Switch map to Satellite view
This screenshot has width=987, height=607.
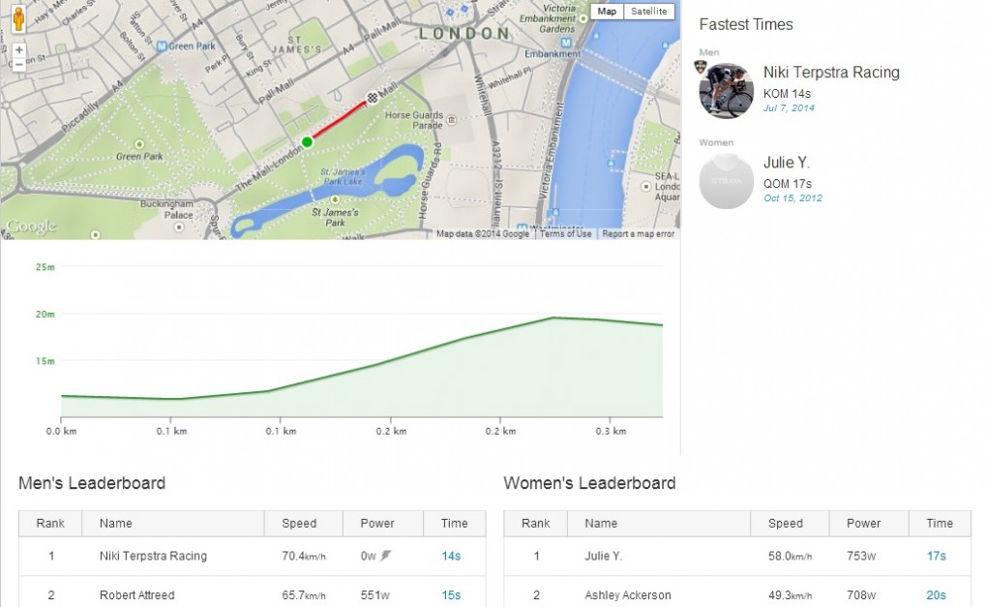[648, 12]
